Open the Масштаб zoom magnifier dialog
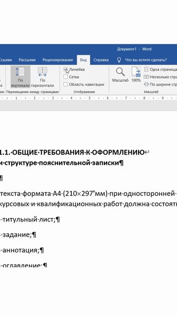The height and width of the screenshot is (315, 177). (x=120, y=75)
